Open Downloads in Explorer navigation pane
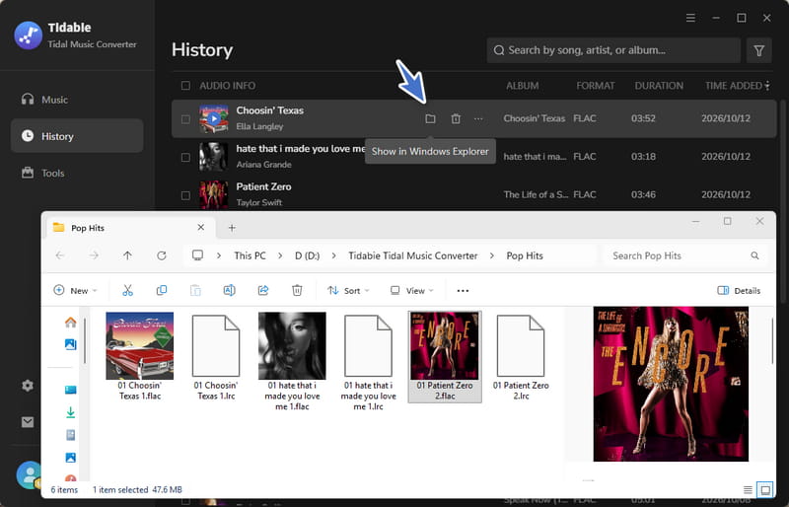This screenshot has height=507, width=789. 70,412
